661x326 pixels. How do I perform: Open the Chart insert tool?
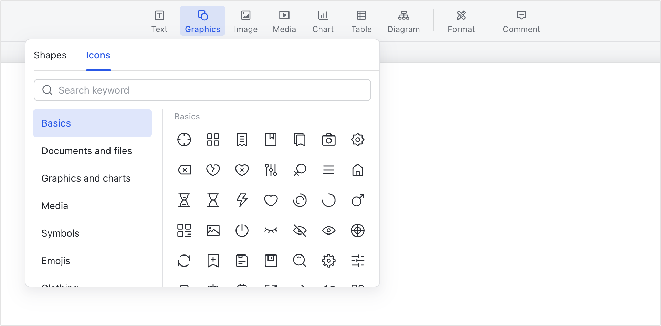323,21
